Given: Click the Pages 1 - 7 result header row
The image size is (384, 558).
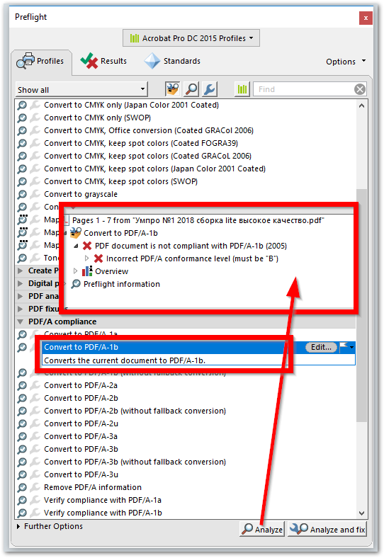Looking at the screenshot, I should point(198,220).
